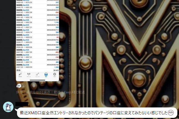The width and height of the screenshot is (179, 119).
Task: Click the 損益: label in the image
Action: pos(19,70)
